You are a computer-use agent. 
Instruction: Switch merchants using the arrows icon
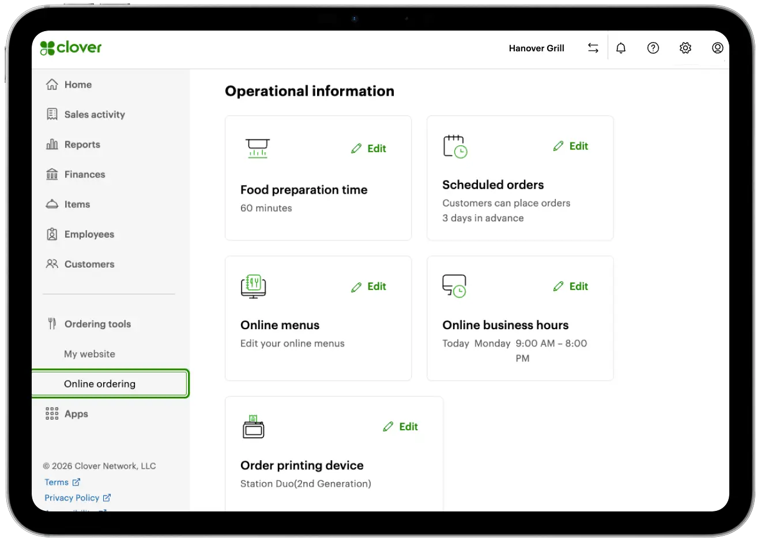593,48
